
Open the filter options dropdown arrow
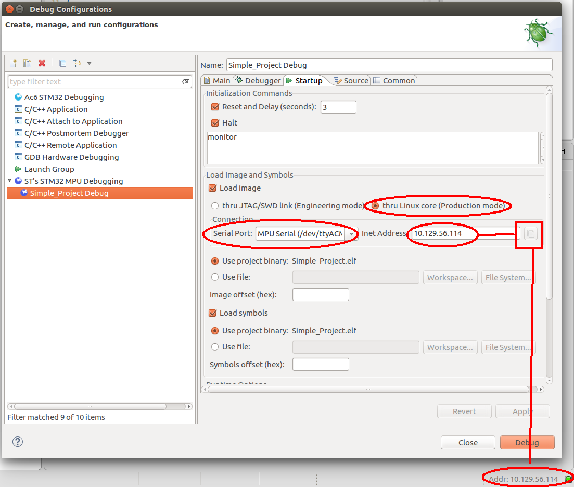coord(89,64)
